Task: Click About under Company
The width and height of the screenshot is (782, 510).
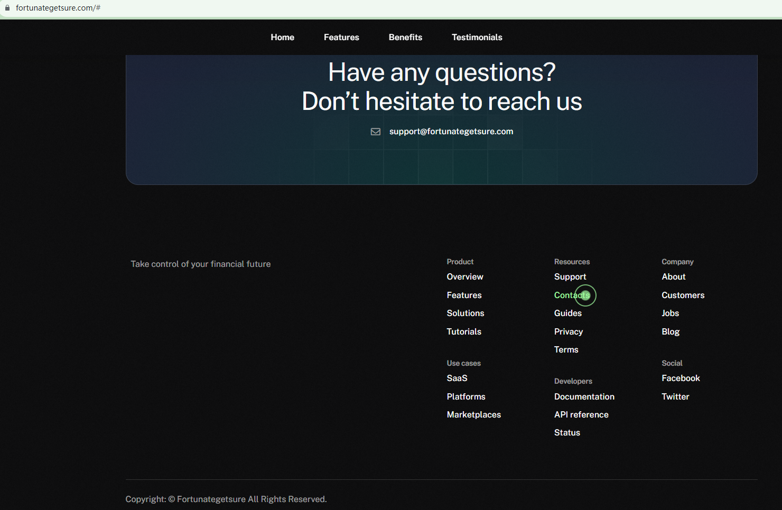Action: coord(673,277)
